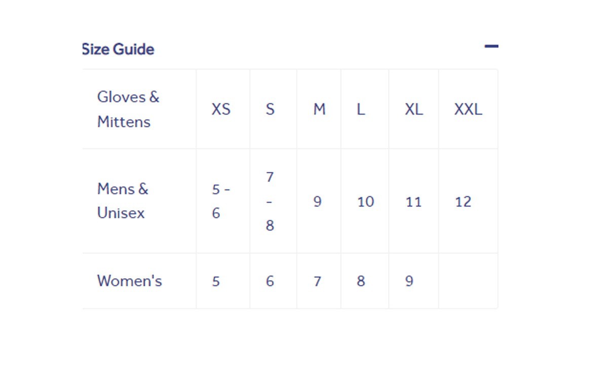Viewport: 608px width, 375px height.
Task: Click Mens XL size value 11
Action: 413,202
